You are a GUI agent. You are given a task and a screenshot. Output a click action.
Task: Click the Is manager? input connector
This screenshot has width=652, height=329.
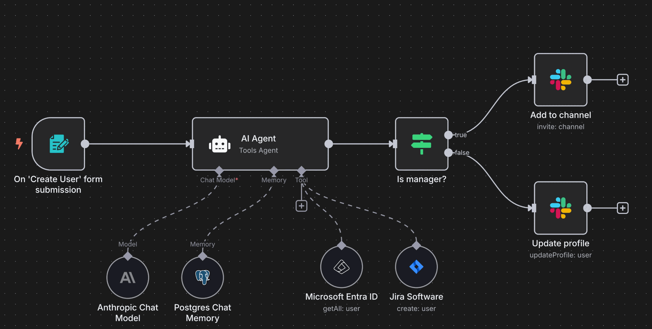pos(395,144)
